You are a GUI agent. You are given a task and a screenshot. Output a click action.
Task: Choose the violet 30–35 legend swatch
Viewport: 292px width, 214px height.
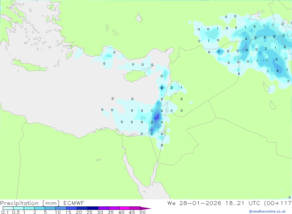point(104,208)
